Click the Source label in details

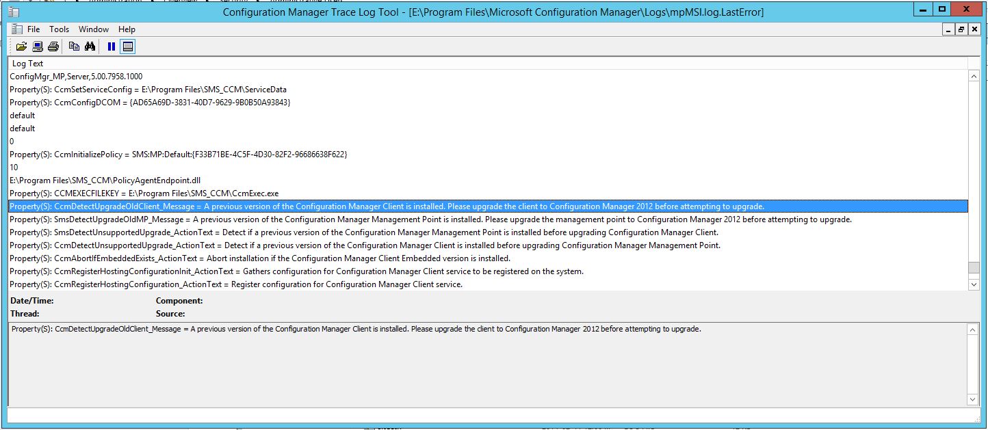tap(170, 314)
